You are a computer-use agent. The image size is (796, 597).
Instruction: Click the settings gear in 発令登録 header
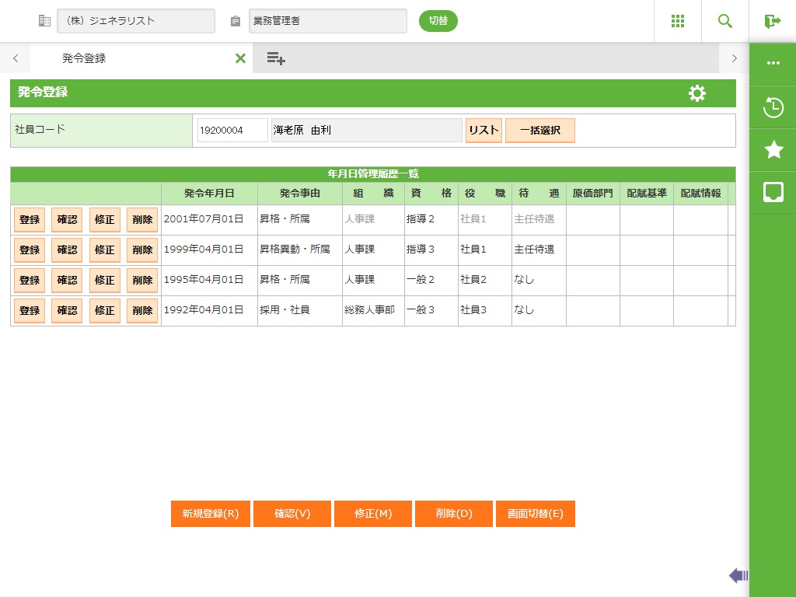(x=697, y=93)
